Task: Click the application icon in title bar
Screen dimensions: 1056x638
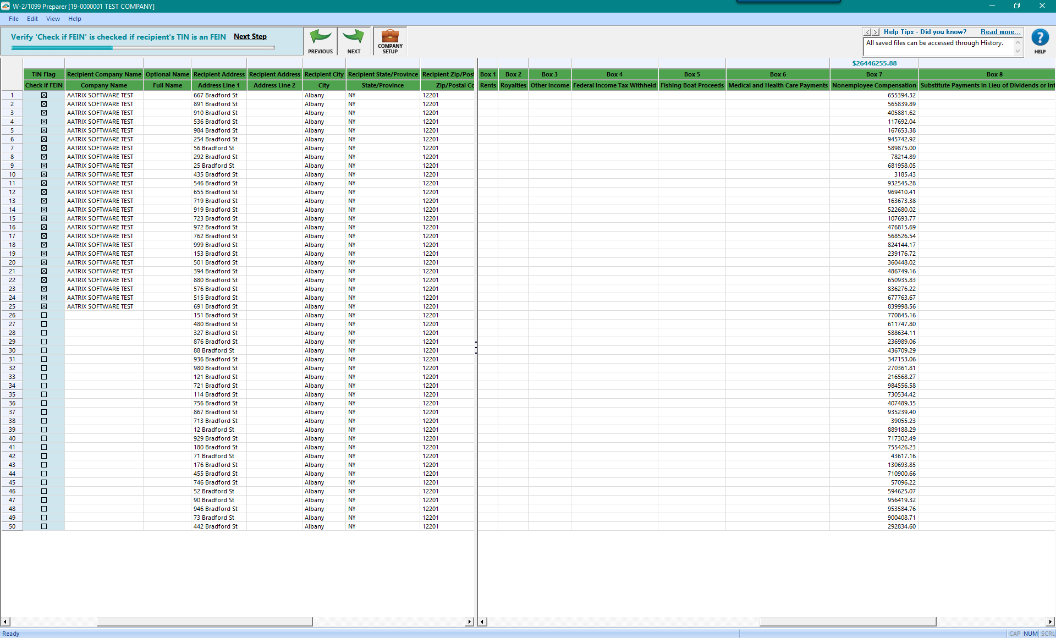Action: [5, 6]
